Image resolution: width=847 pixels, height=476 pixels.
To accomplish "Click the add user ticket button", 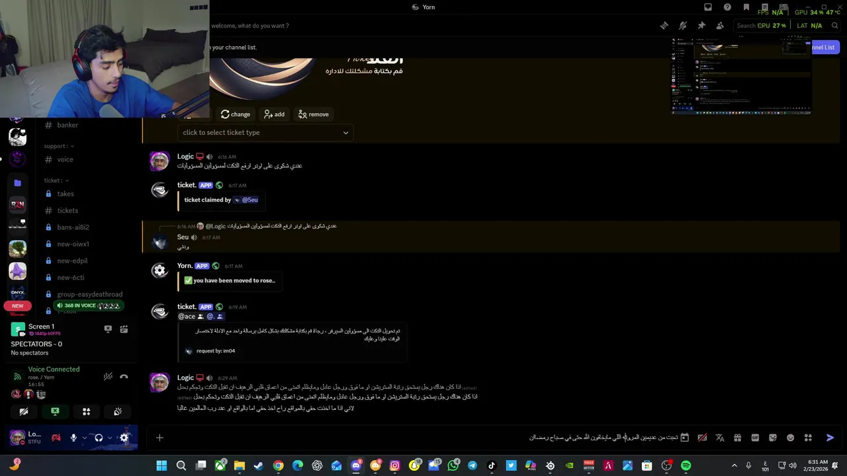I will [x=274, y=114].
